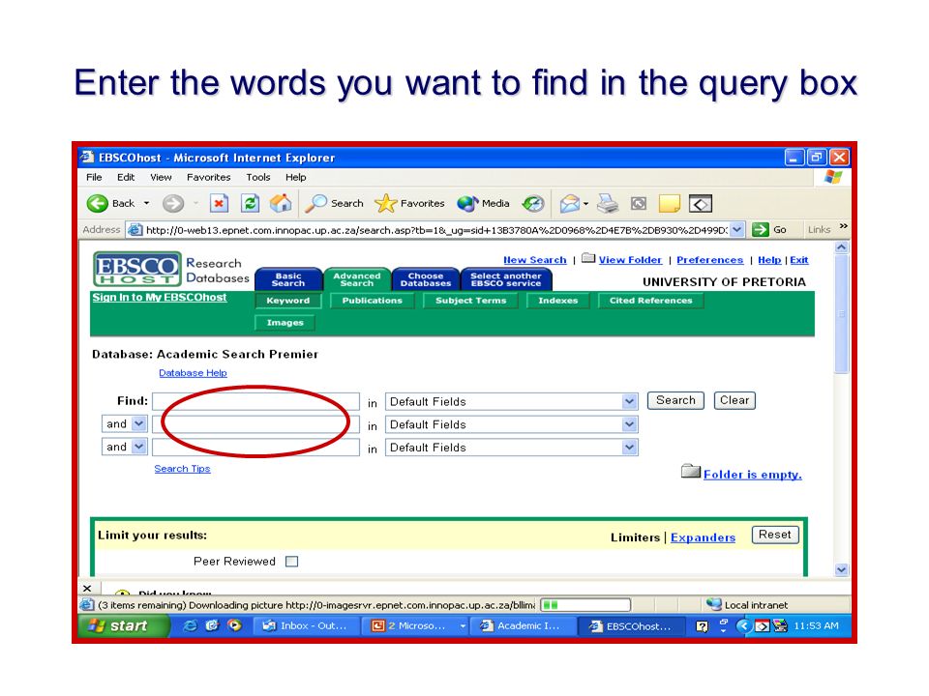Open the Search Tips link
Image resolution: width=929 pixels, height=696 pixels.
182,469
